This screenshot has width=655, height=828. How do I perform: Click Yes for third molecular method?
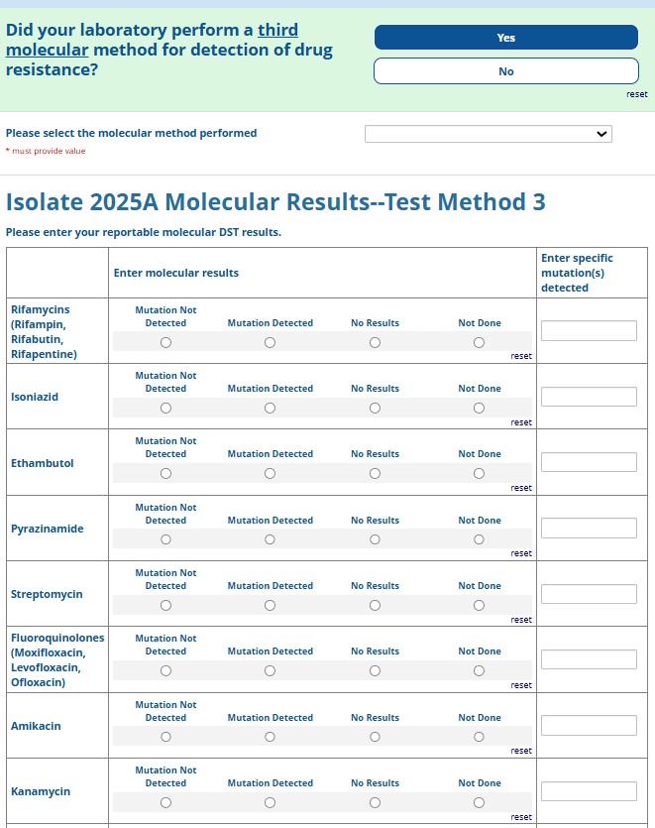point(505,38)
